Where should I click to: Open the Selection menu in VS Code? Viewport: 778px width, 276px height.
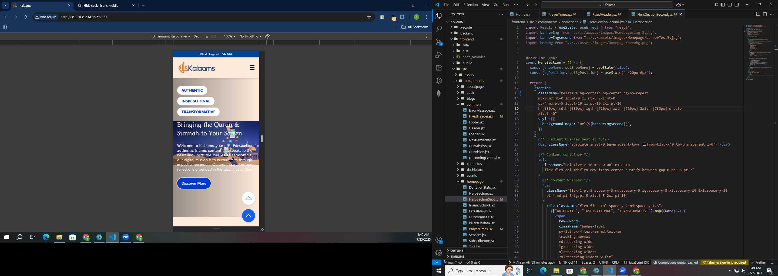[x=471, y=5]
